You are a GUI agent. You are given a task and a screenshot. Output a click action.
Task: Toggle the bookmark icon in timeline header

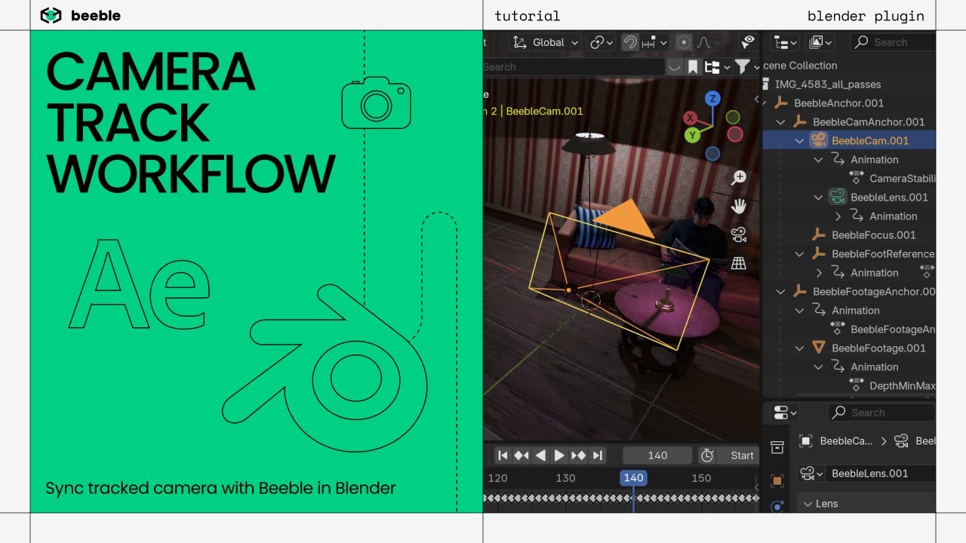[x=693, y=67]
